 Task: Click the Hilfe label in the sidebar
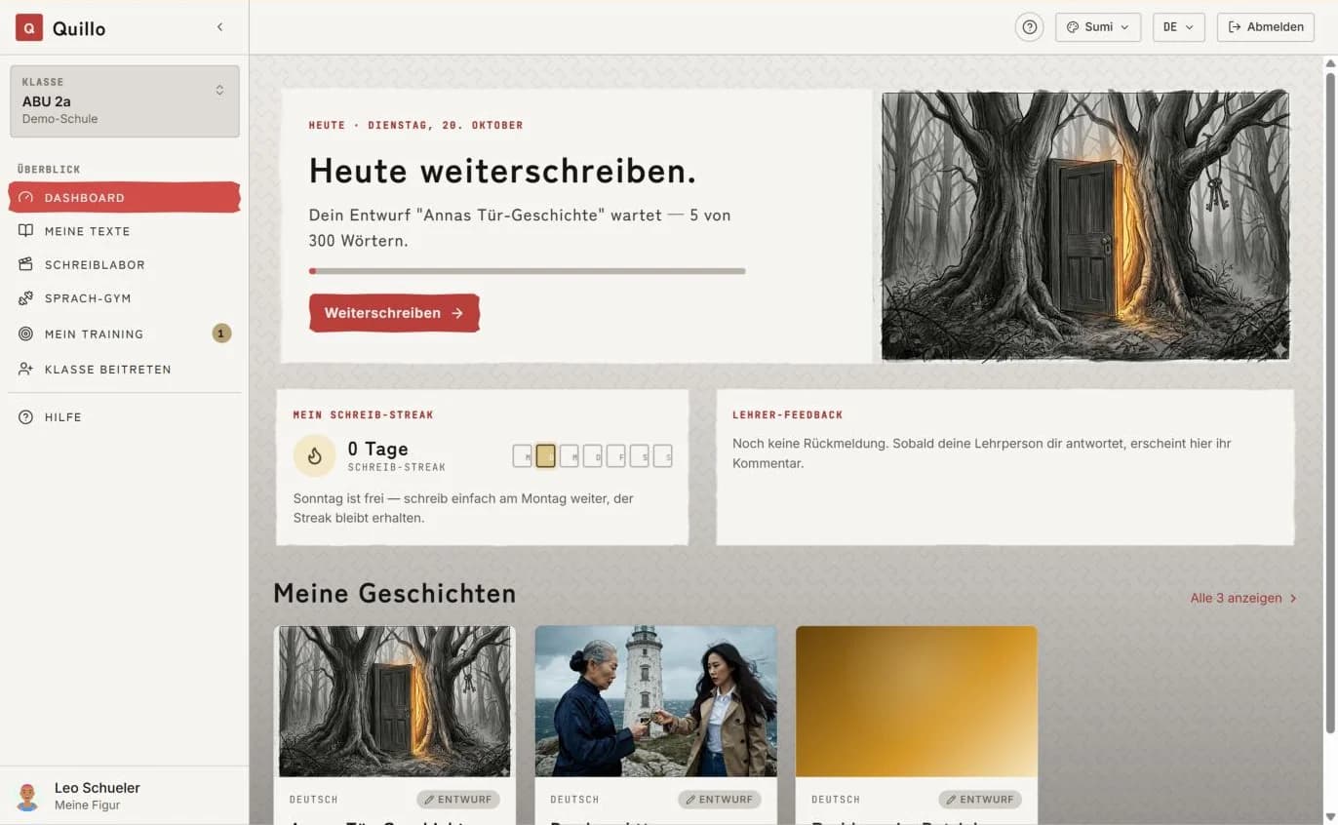(x=63, y=417)
